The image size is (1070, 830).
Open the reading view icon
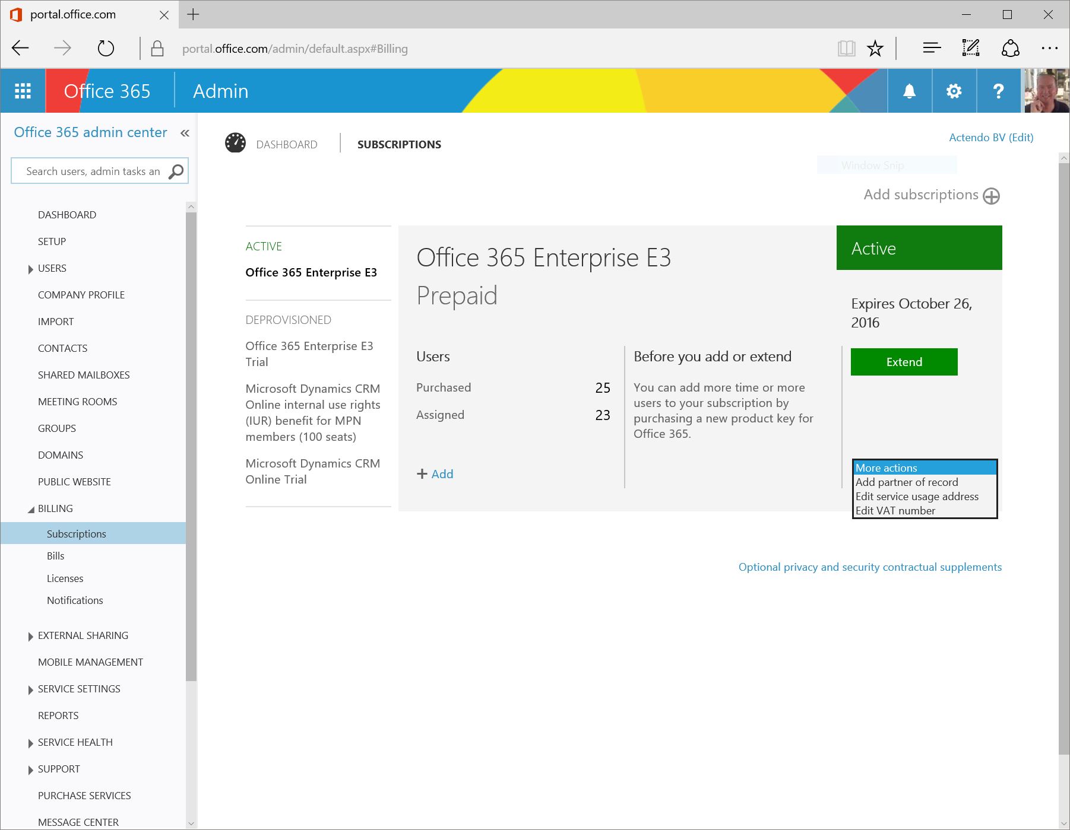coord(846,48)
